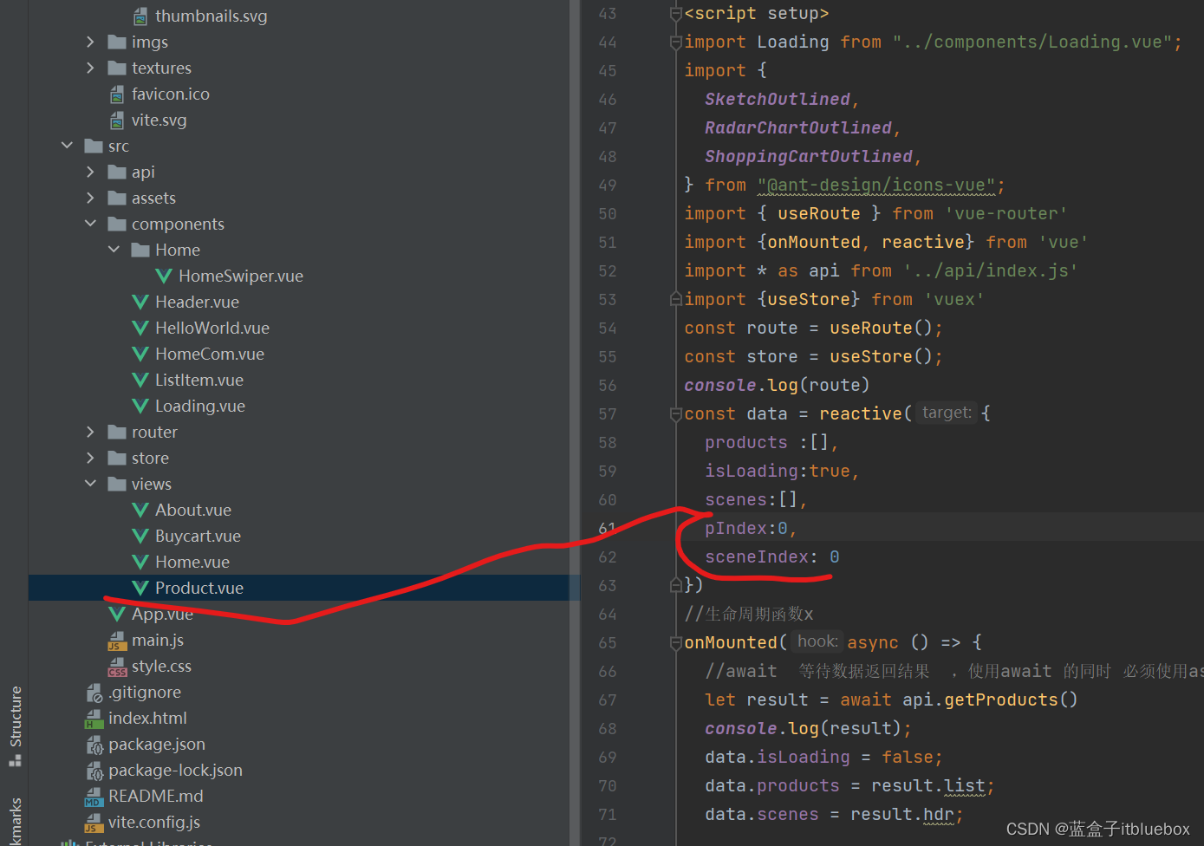Click the Vue icon of Header.vue
Screen dimensions: 1204x846
point(140,303)
